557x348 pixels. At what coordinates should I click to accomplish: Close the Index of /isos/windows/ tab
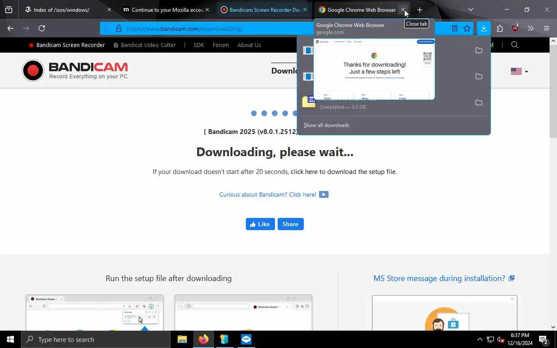pyautogui.click(x=109, y=10)
